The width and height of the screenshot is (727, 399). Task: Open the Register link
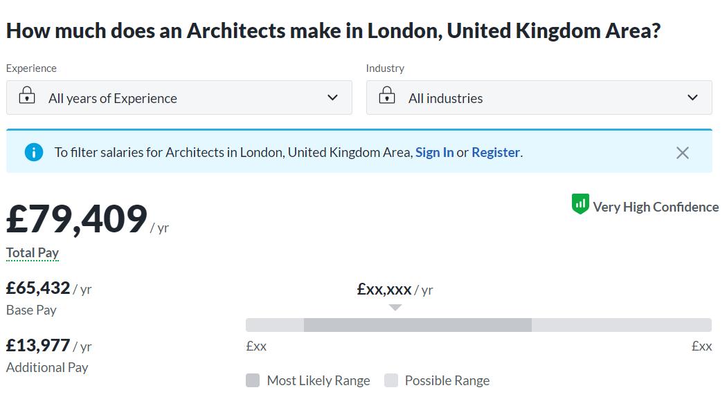pyautogui.click(x=496, y=152)
